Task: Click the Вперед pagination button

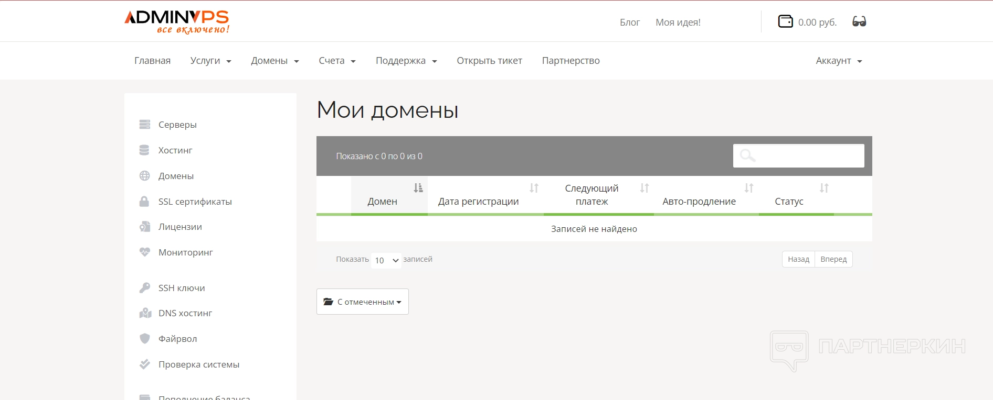Action: pyautogui.click(x=834, y=259)
